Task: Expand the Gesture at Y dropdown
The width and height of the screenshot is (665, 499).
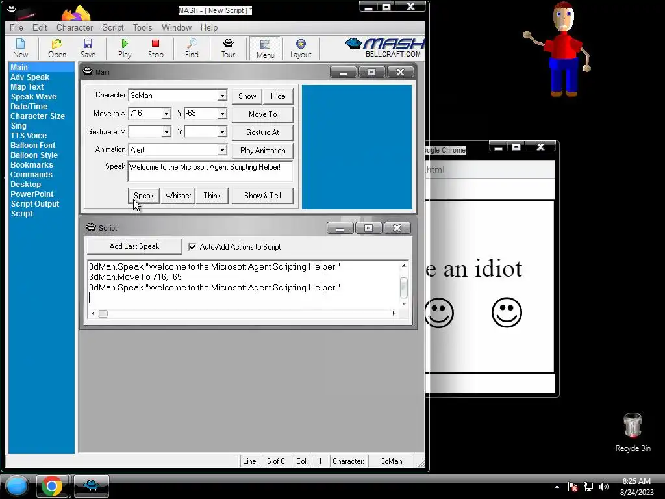Action: [x=222, y=132]
